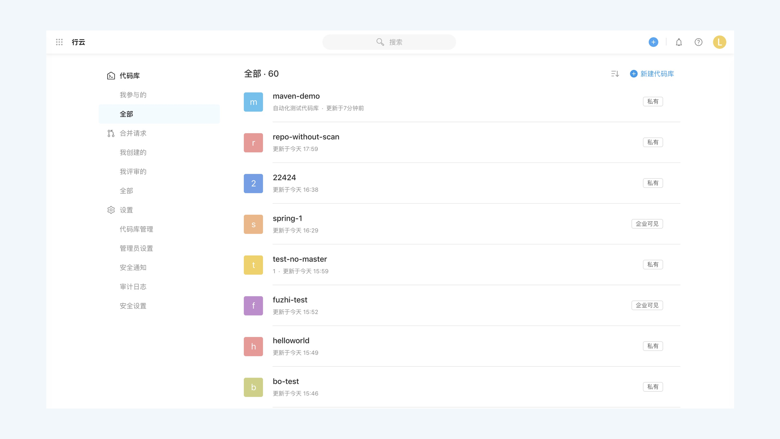780x439 pixels.
Task: Click the sort order icon
Action: click(615, 74)
